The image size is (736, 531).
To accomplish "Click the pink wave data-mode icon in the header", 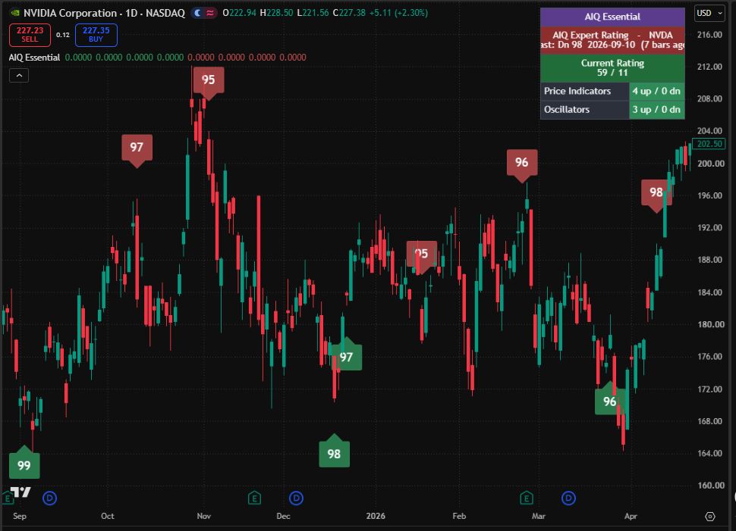I will coord(210,13).
